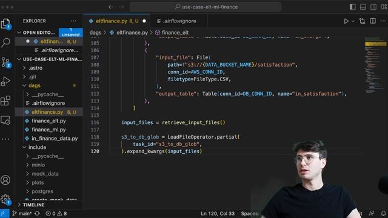The image size is (388, 218).
Task: Open Source Control view with 2 changes
Action: (x=5, y=62)
